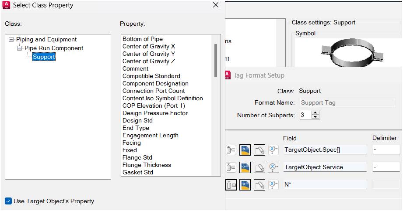
Task: Click the N* field input
Action: [x=325, y=184]
